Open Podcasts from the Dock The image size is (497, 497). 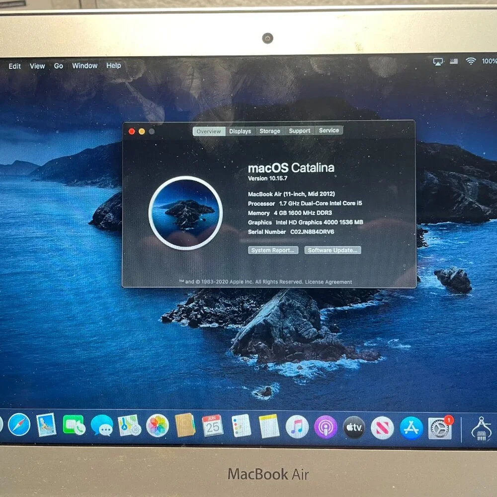[x=326, y=427]
